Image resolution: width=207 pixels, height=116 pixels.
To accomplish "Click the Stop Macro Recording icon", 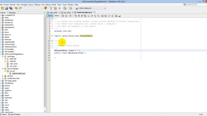I will (x=113, y=16).
